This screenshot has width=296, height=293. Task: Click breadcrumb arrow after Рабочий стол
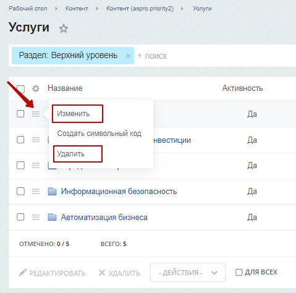coord(56,9)
